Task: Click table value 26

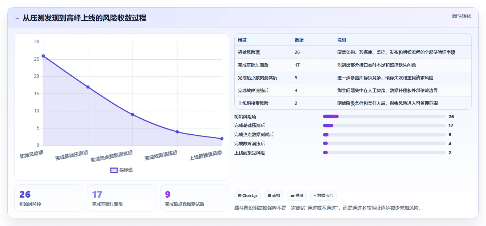Action: coord(297,52)
